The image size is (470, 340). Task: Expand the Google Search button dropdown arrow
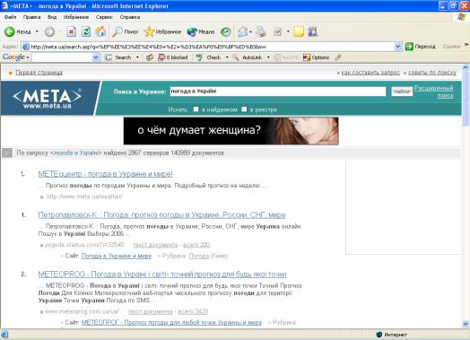(x=137, y=57)
